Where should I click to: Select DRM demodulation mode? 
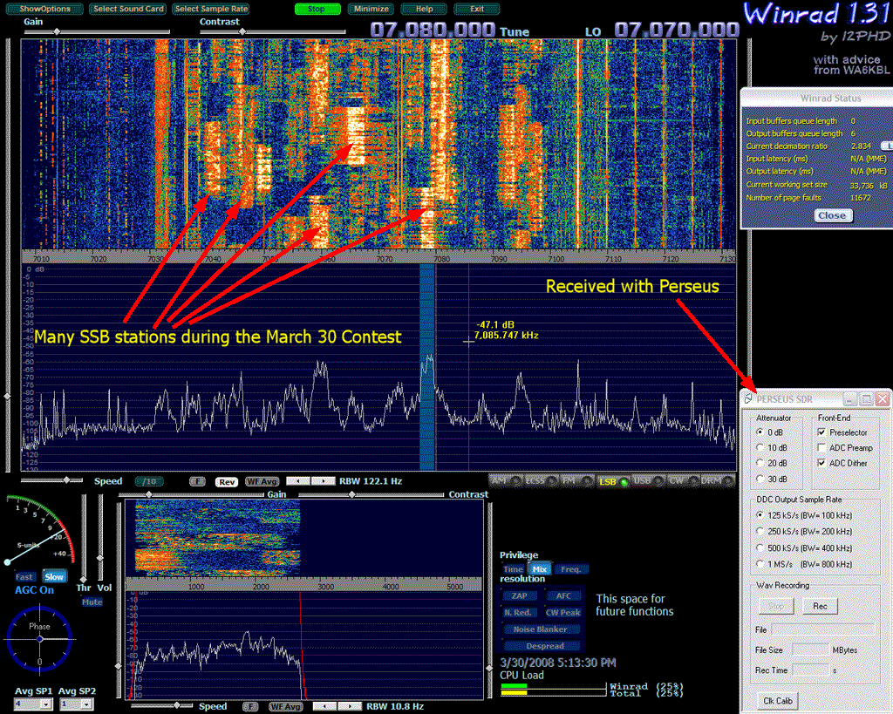pos(718,481)
